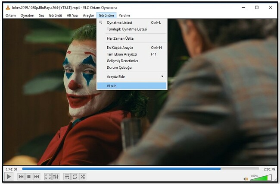Screen dimensions: 280x184
Task: Expand the Arayüz Ekle submenu
Action: (132, 76)
